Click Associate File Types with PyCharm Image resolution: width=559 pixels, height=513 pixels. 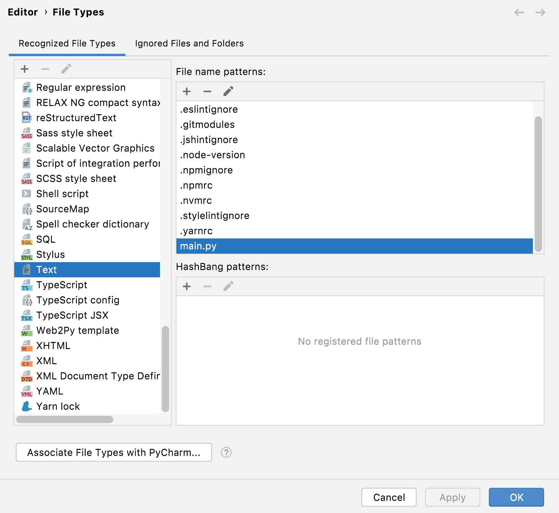[114, 452]
